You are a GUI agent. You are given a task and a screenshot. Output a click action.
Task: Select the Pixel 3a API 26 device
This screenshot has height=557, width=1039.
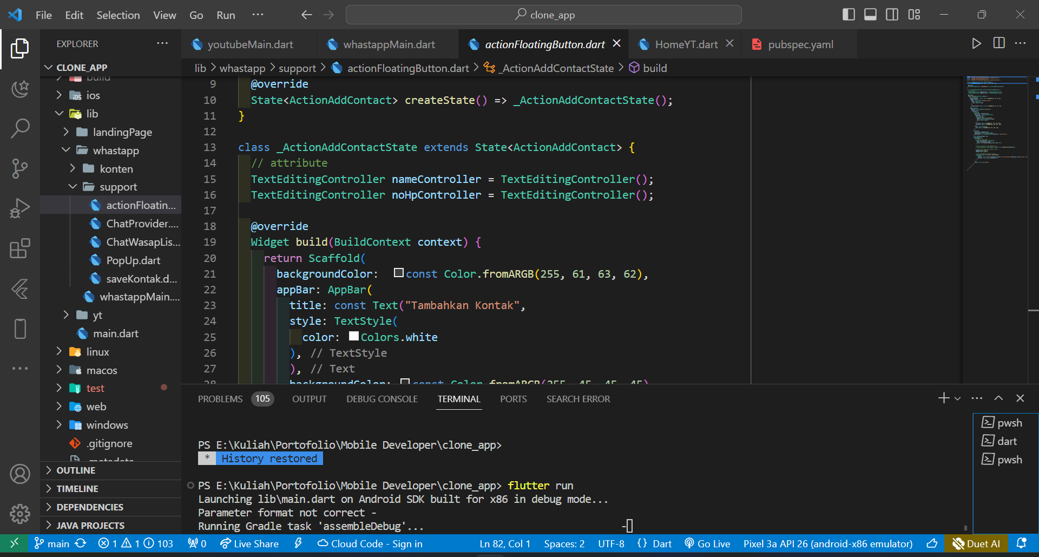828,543
